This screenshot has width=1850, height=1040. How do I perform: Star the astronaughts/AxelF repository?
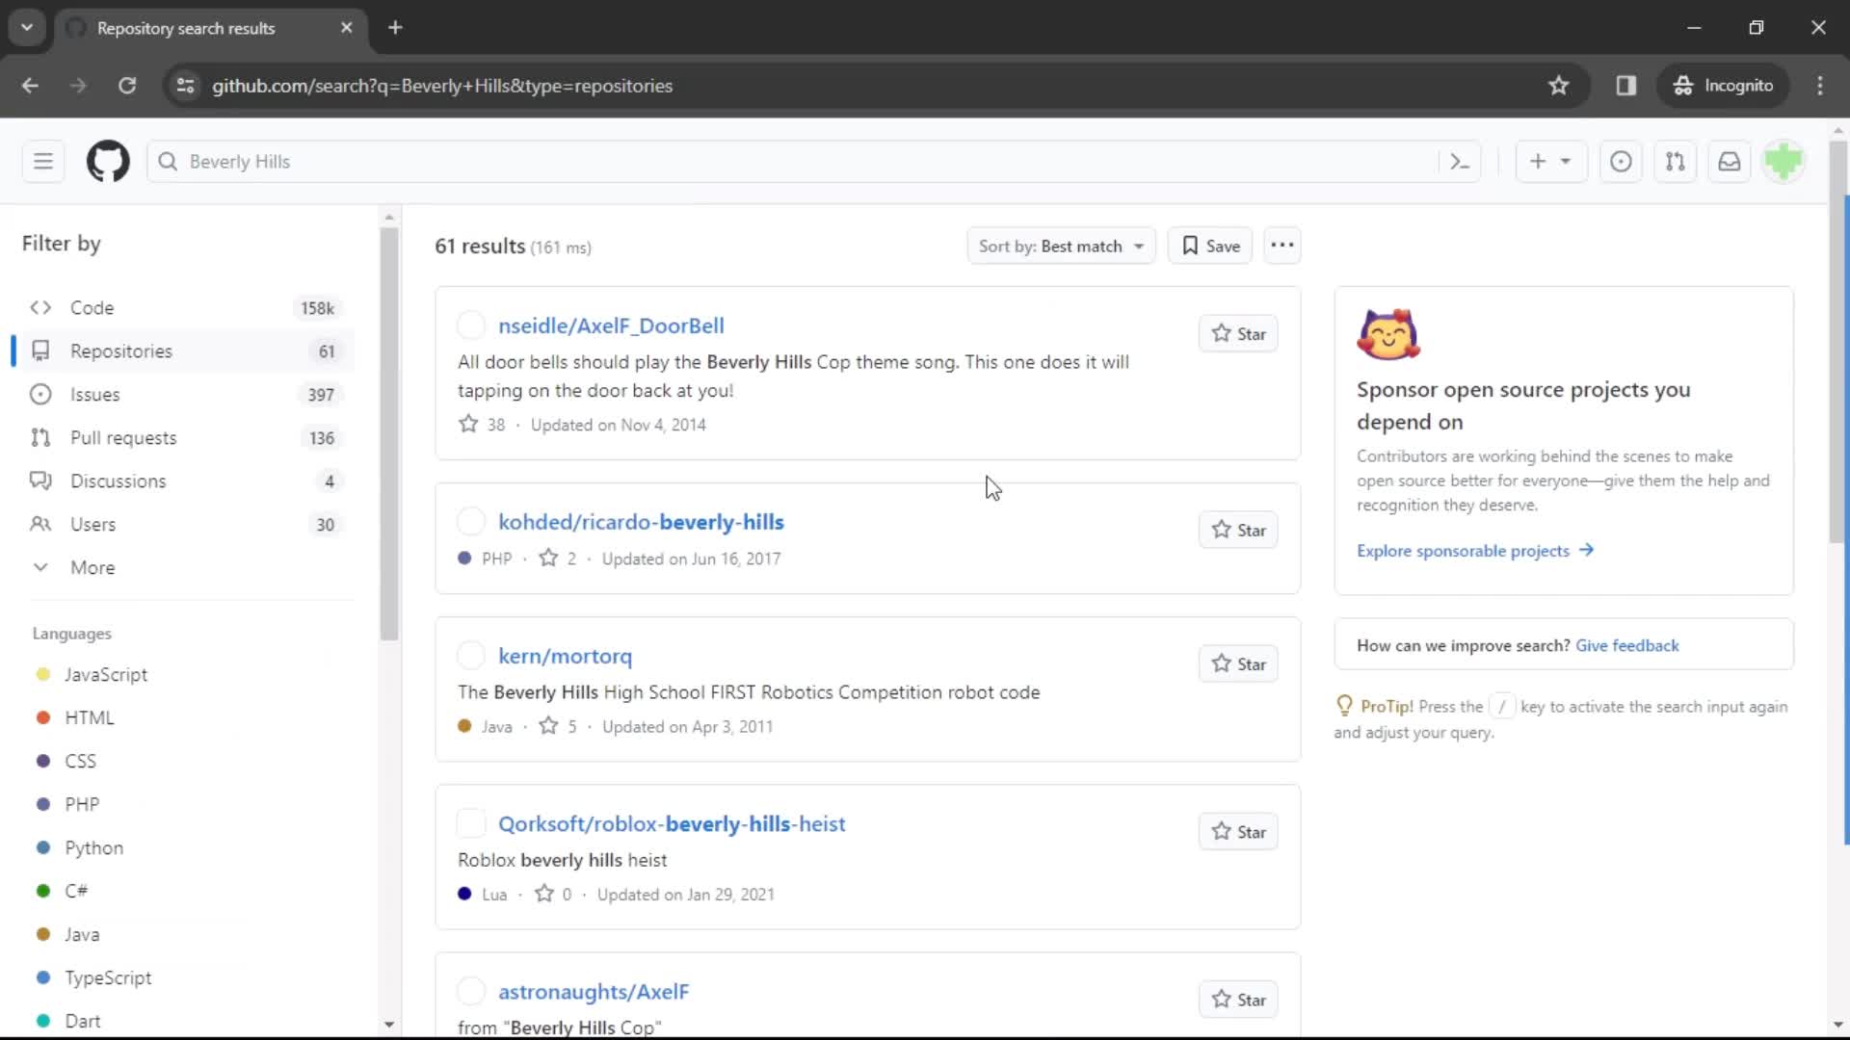click(1238, 999)
